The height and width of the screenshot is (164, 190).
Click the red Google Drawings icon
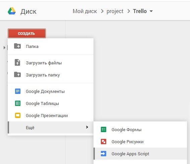pos(104,142)
